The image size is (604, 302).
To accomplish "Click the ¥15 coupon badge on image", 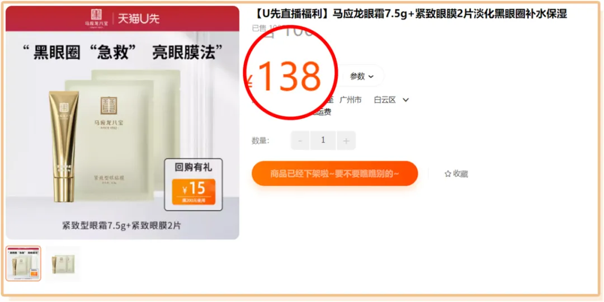I will (x=194, y=191).
